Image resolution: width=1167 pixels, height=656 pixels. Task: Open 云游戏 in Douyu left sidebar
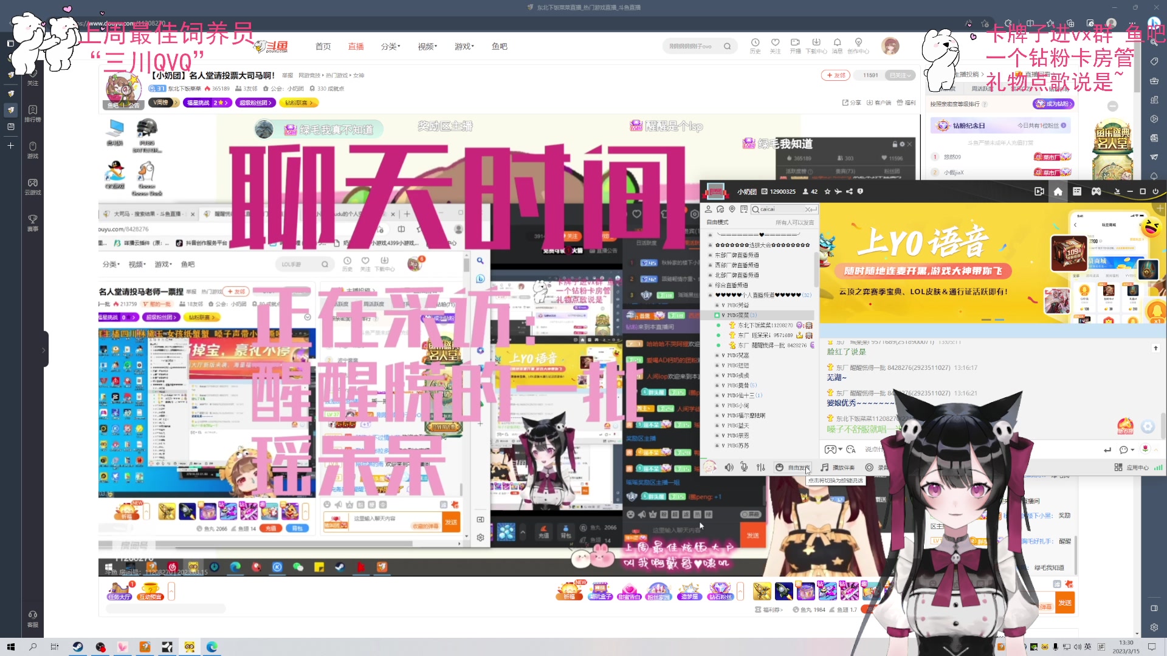tap(33, 186)
